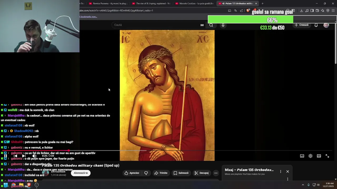The image size is (337, 189).
Task: Open taskbar volume speaker icon
Action: click(x=318, y=185)
